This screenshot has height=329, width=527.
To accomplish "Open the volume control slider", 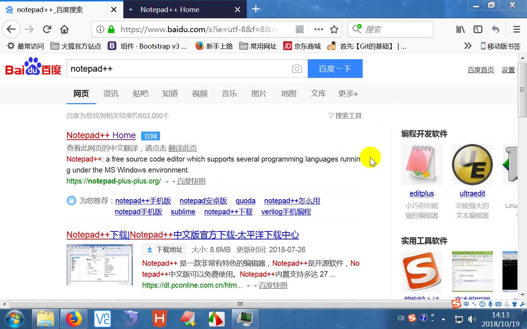I will tap(471, 319).
